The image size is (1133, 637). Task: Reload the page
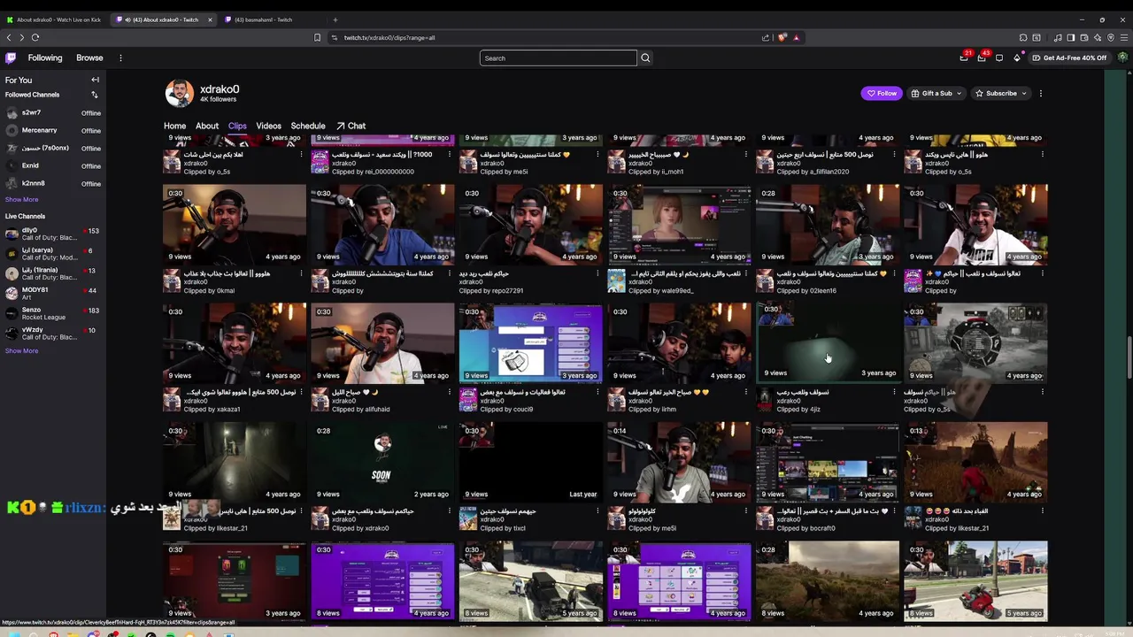click(x=35, y=37)
